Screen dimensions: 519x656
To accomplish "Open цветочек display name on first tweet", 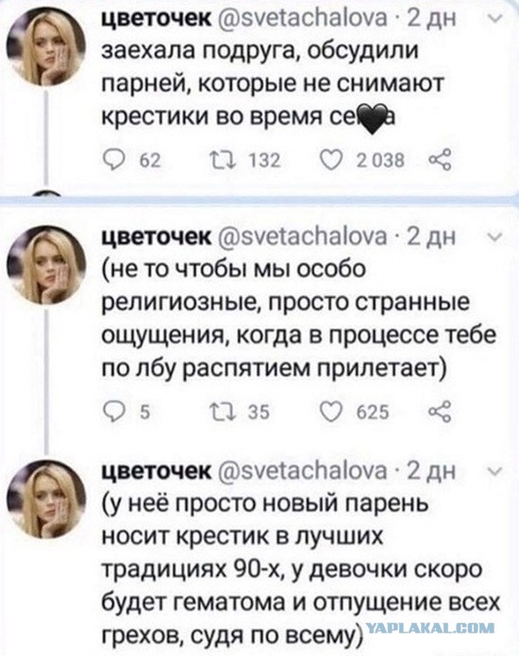I will coord(158,19).
